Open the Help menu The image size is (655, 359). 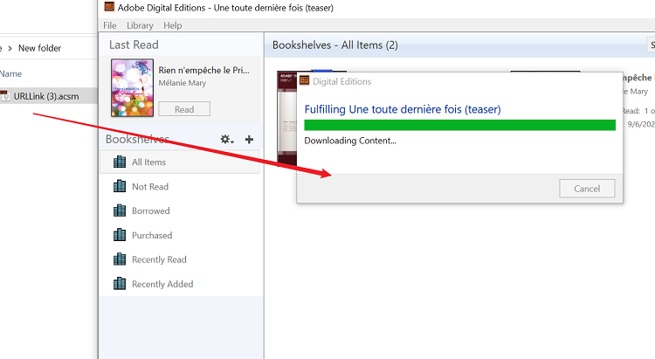pyautogui.click(x=173, y=25)
